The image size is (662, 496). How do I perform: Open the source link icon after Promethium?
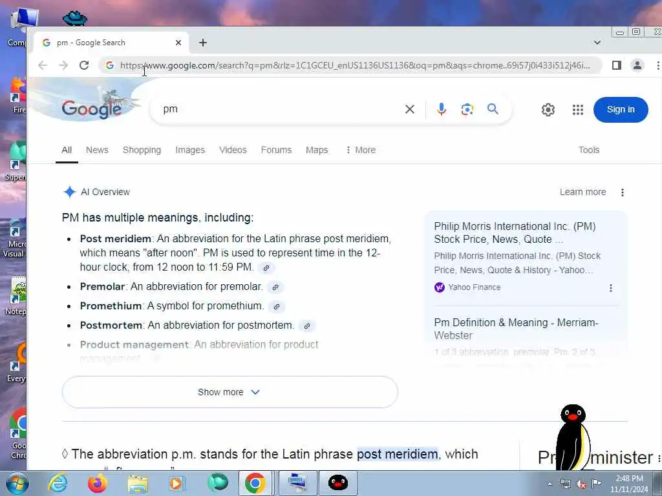pyautogui.click(x=277, y=307)
